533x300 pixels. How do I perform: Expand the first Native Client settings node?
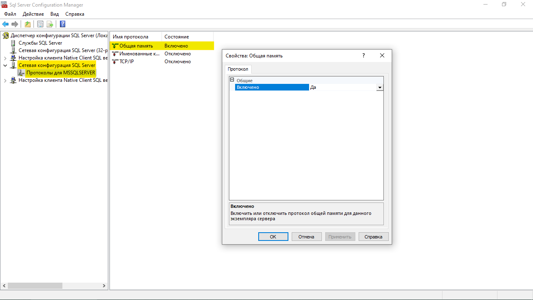coord(5,58)
